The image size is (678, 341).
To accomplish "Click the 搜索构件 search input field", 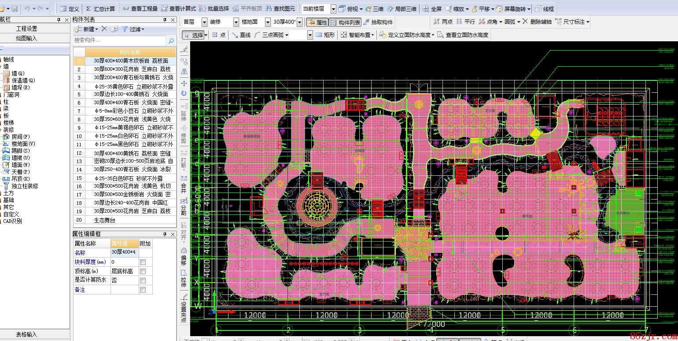I will tap(120, 40).
